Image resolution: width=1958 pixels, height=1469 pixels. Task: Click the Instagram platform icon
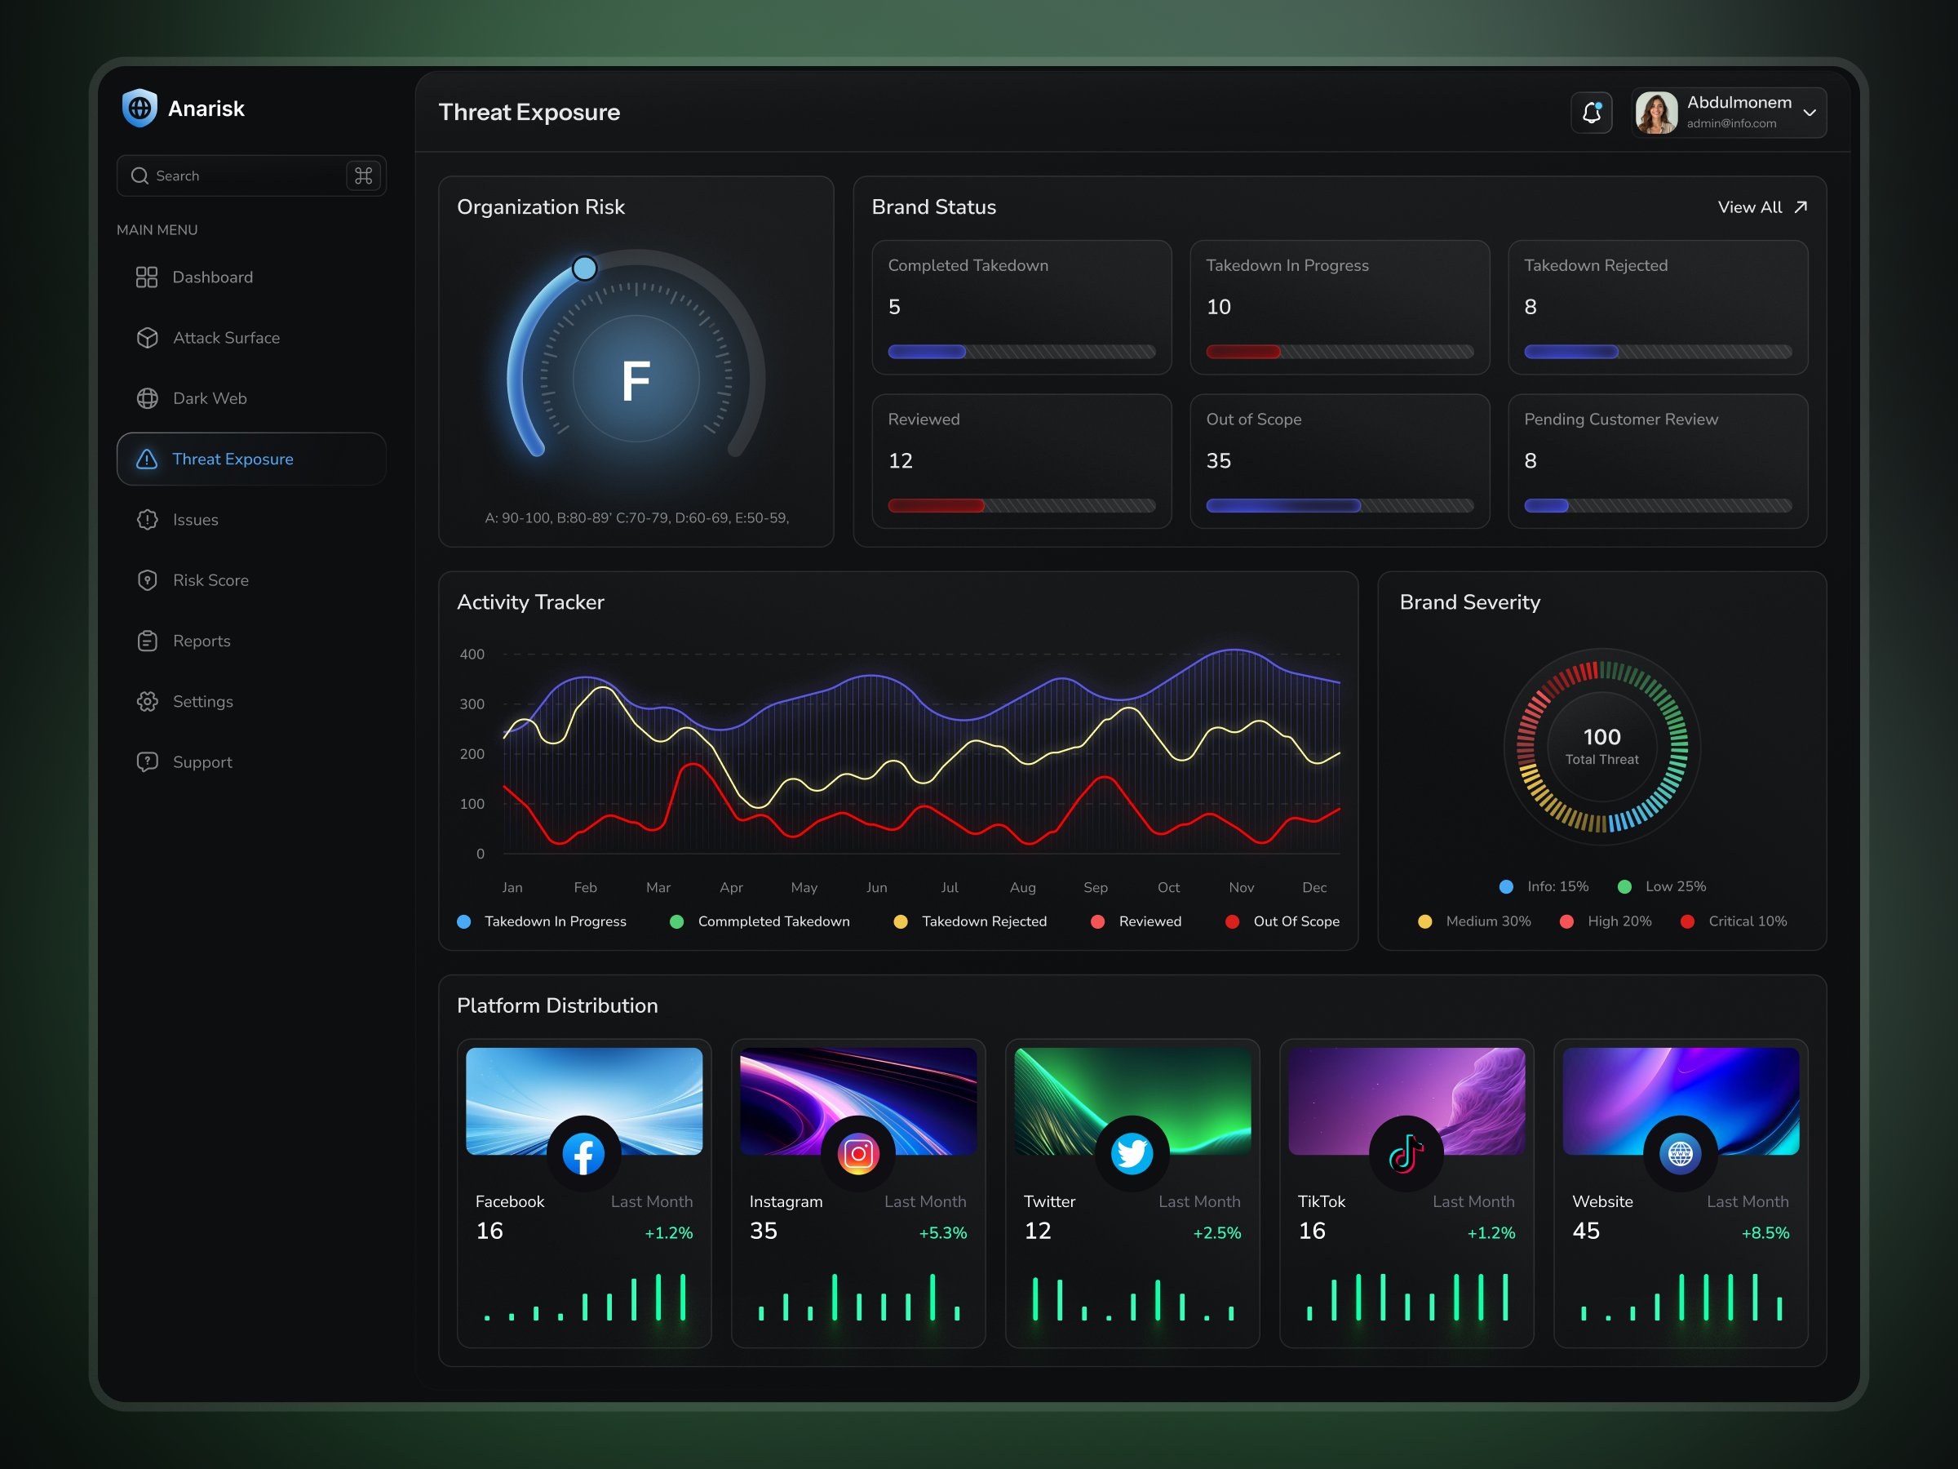[x=857, y=1154]
